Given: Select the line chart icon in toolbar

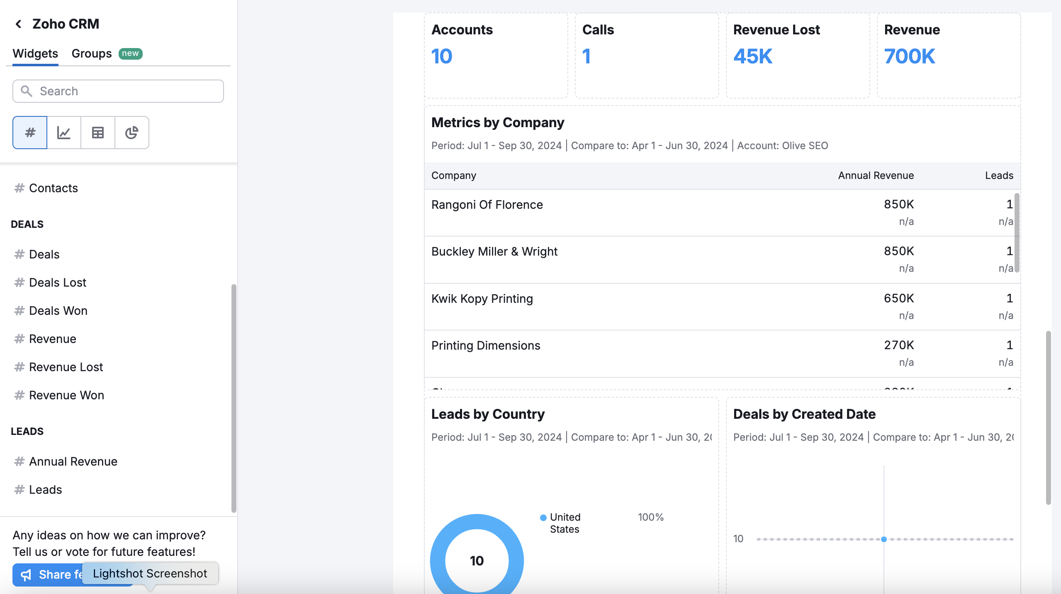Looking at the screenshot, I should coord(63,133).
